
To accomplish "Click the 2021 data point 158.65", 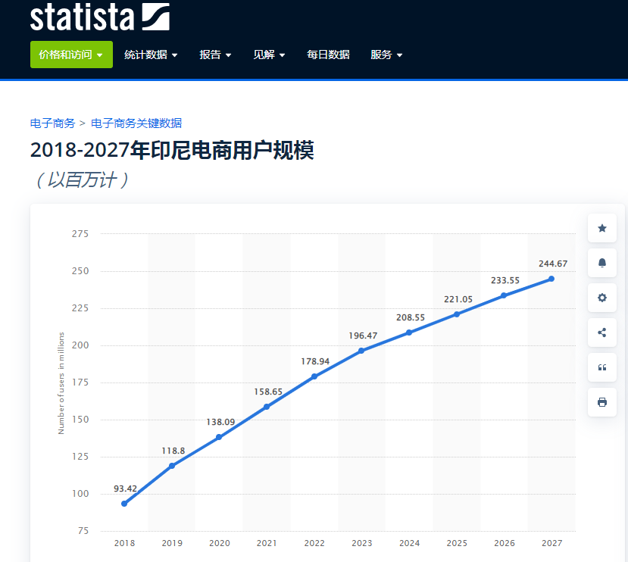I will point(267,407).
